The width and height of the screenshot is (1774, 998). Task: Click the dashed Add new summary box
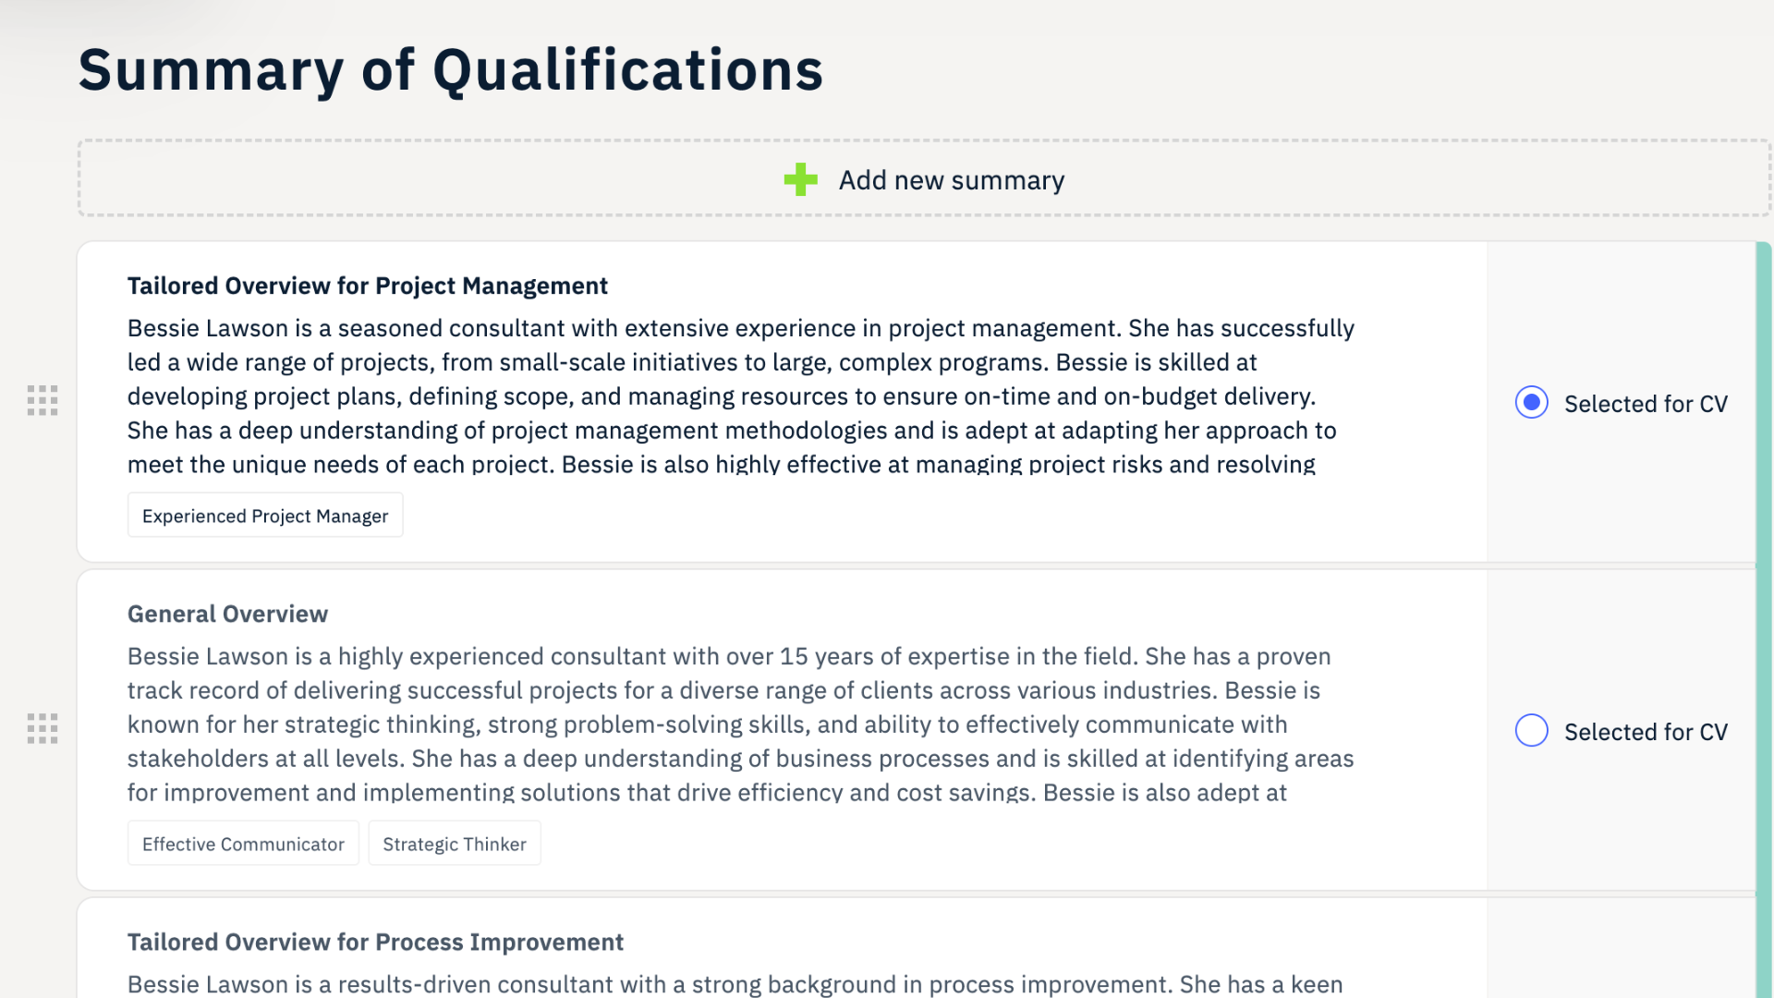coord(924,178)
